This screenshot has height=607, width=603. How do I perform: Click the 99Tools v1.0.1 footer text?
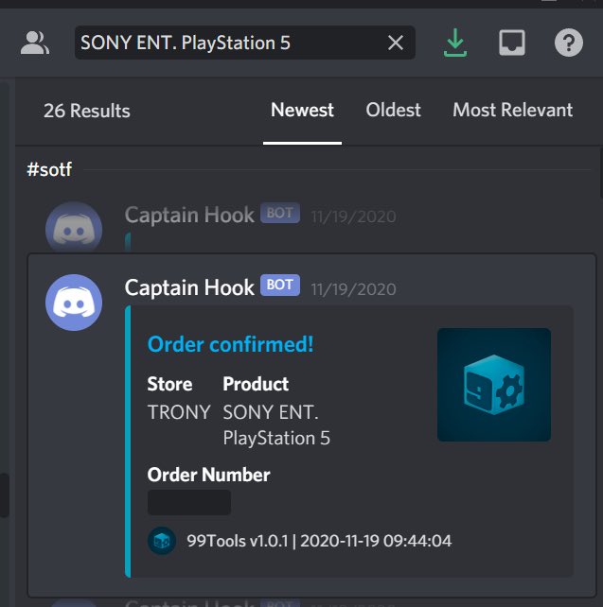click(319, 541)
